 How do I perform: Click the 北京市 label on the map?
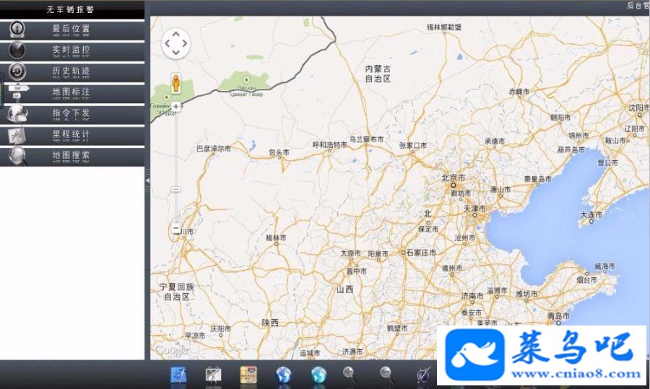pos(453,178)
